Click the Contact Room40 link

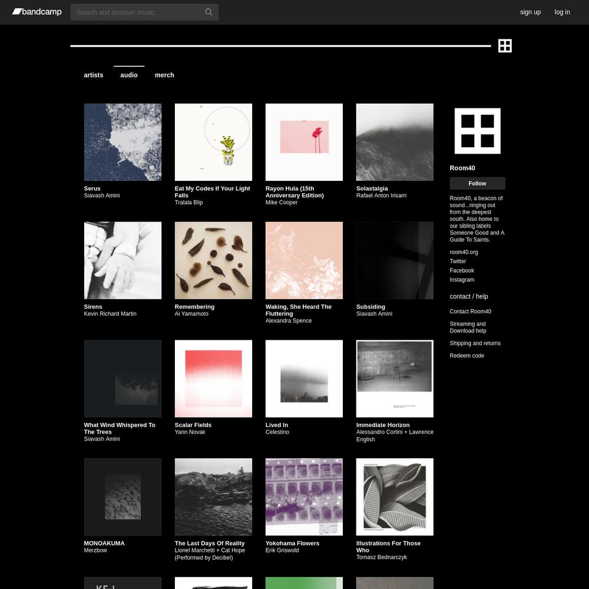[470, 312]
